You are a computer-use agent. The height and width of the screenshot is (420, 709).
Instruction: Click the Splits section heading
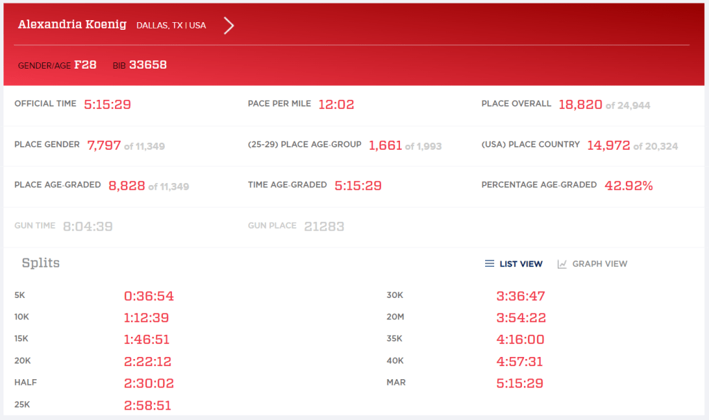coord(41,263)
